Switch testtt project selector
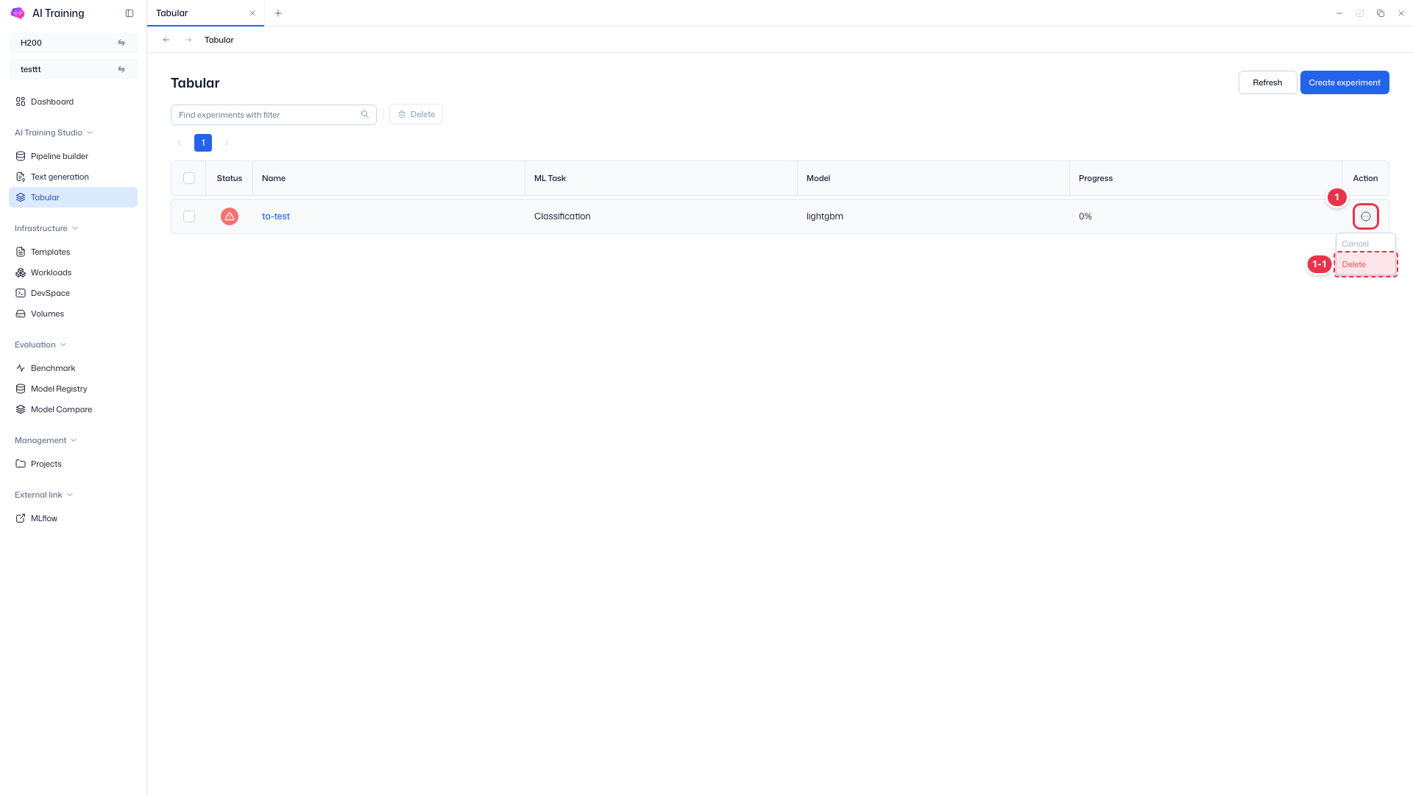The width and height of the screenshot is (1413, 795). pos(73,69)
